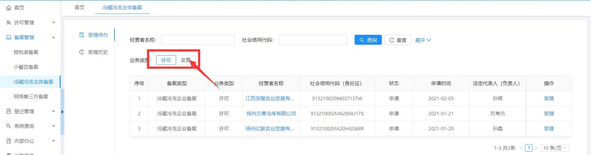
Task: Click the 备案管理 laptop icon
Action: (9, 37)
